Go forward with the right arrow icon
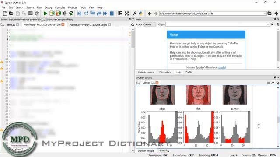This screenshot has width=280, height=157. 156,14
